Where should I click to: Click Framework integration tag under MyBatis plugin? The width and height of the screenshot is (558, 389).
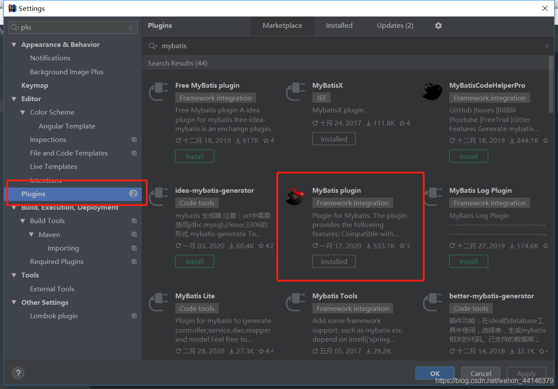tap(353, 203)
